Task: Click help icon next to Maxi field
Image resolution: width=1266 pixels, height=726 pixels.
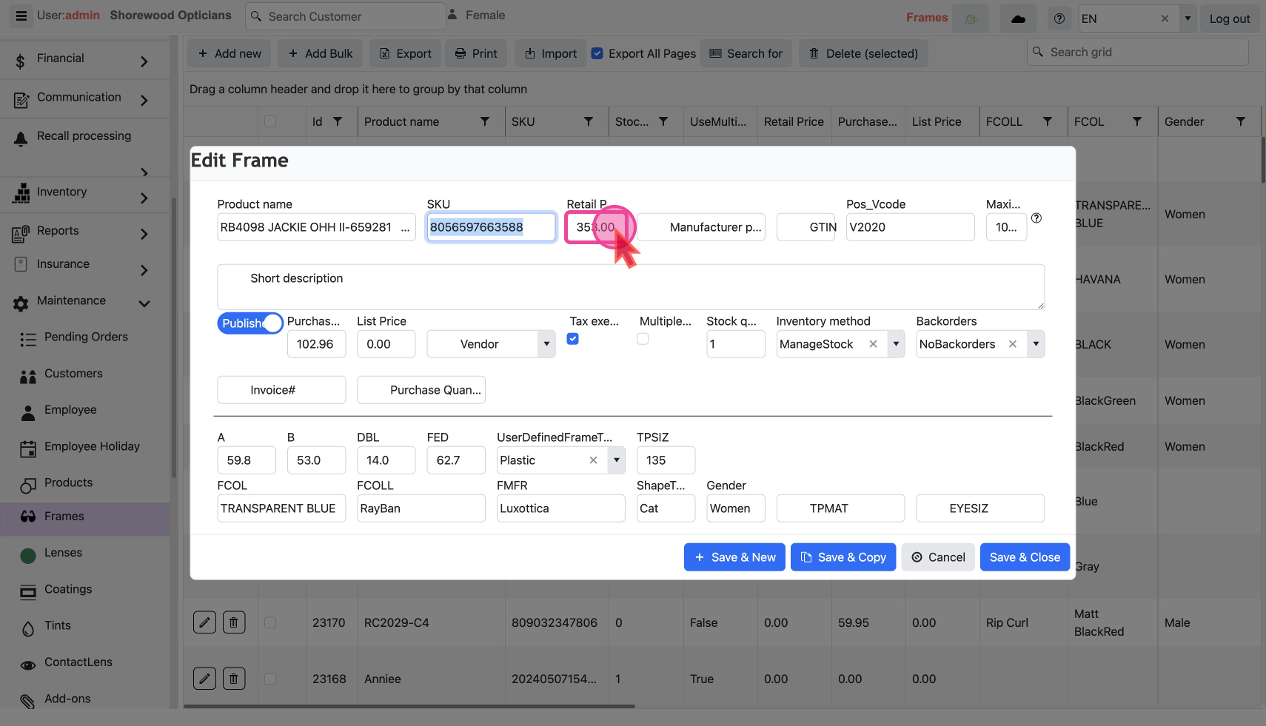Action: point(1036,218)
